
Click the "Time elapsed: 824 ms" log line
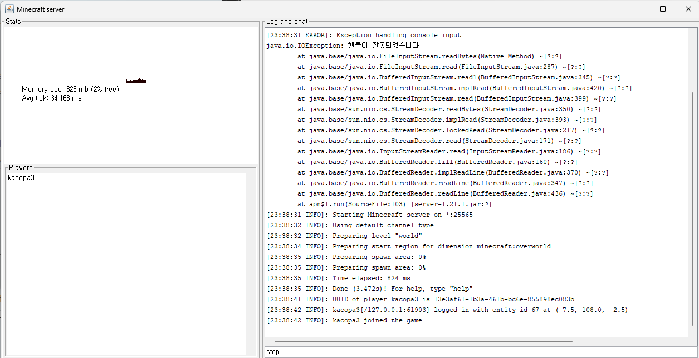click(338, 278)
